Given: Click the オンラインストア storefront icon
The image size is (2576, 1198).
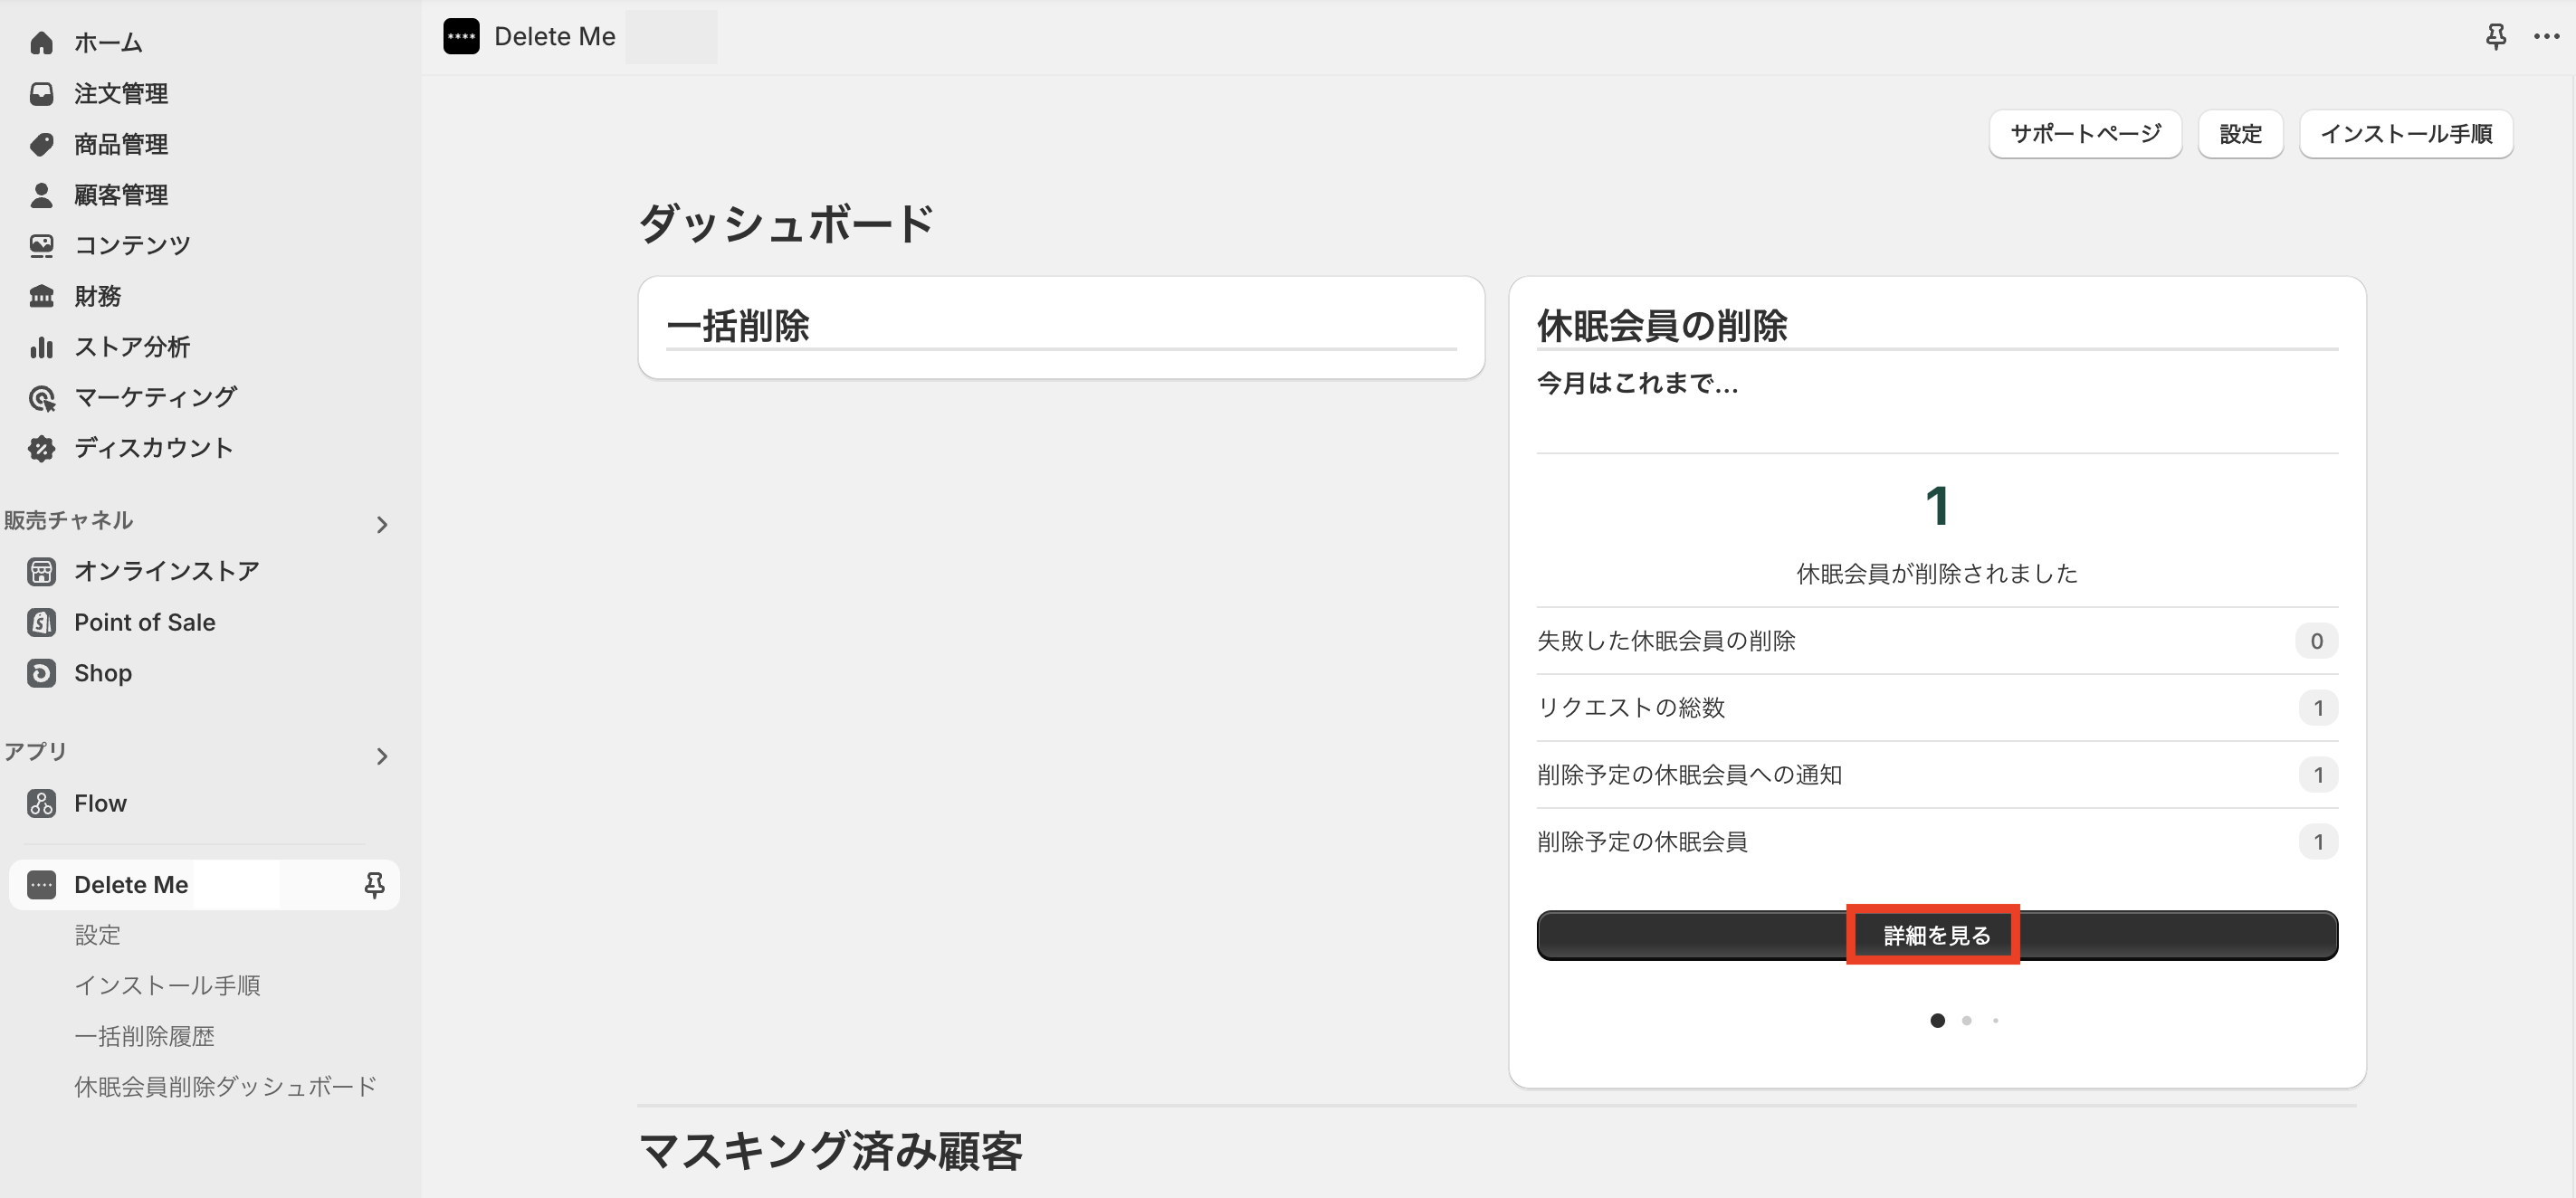Looking at the screenshot, I should point(41,571).
